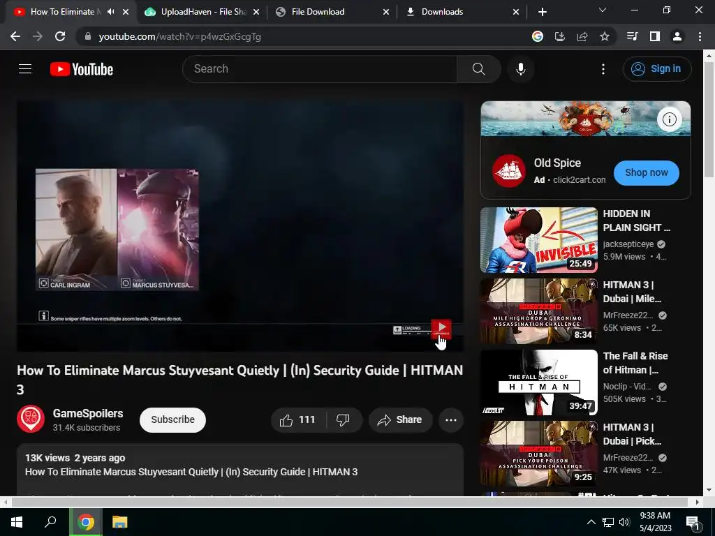Show hidden system tray icons
Viewport: 715px width, 536px height.
click(591, 522)
